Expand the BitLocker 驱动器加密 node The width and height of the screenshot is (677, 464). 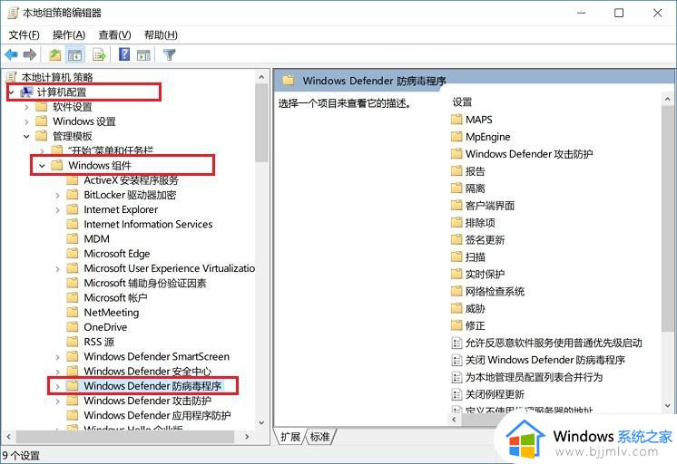[x=58, y=196]
